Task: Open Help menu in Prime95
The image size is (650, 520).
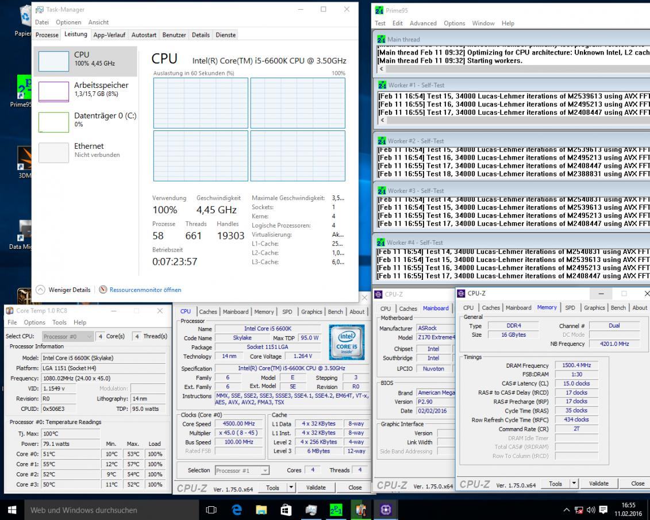Action: point(507,23)
